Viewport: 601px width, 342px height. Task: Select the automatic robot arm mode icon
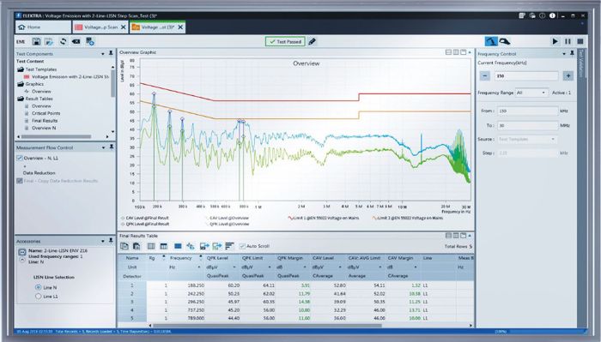click(x=491, y=41)
